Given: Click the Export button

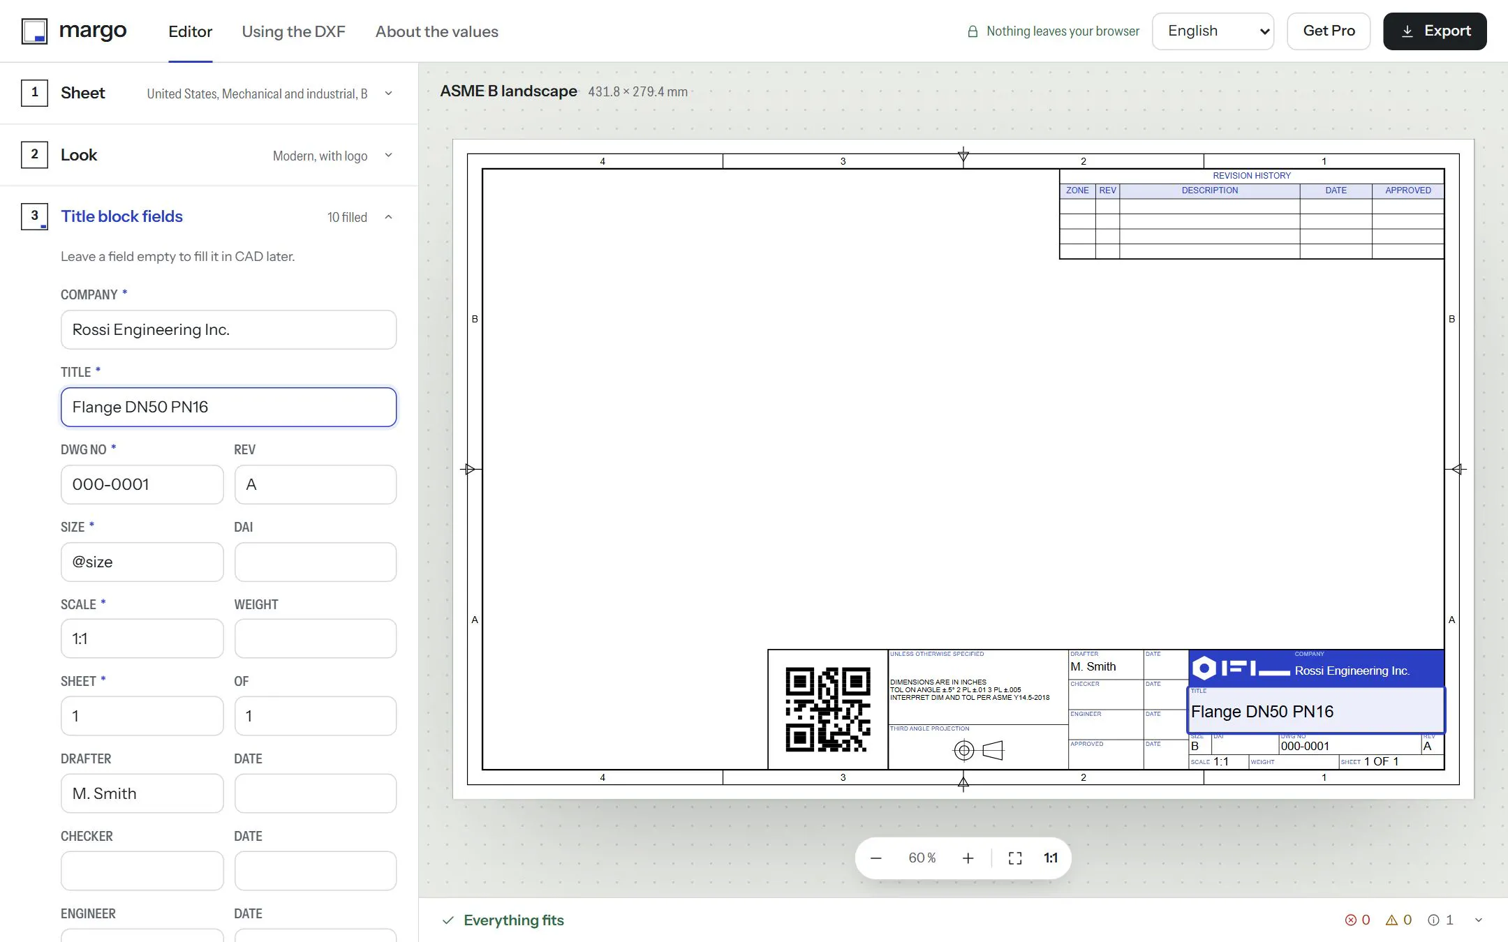Looking at the screenshot, I should click(x=1435, y=31).
